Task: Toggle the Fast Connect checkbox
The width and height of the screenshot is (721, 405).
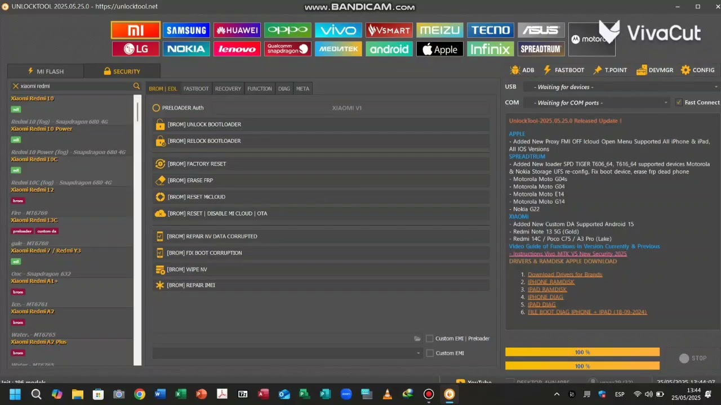Action: (x=679, y=102)
